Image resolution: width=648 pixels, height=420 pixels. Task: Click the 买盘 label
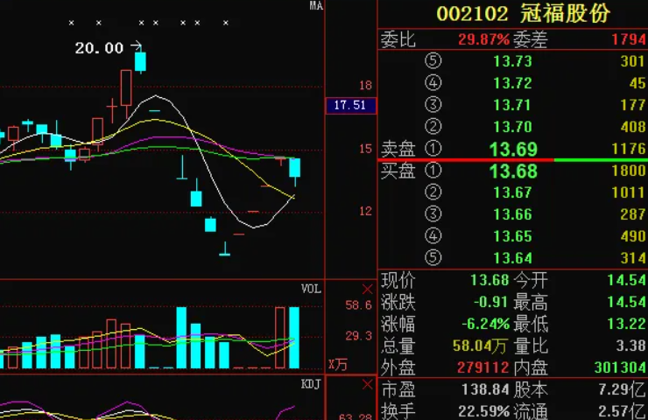(398, 171)
